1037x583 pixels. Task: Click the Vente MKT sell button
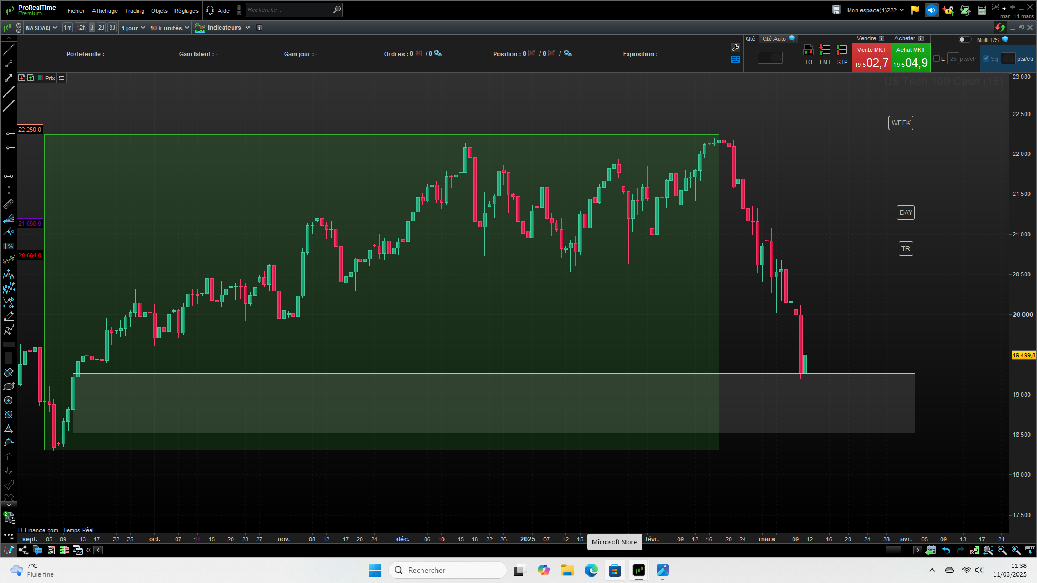pos(871,58)
